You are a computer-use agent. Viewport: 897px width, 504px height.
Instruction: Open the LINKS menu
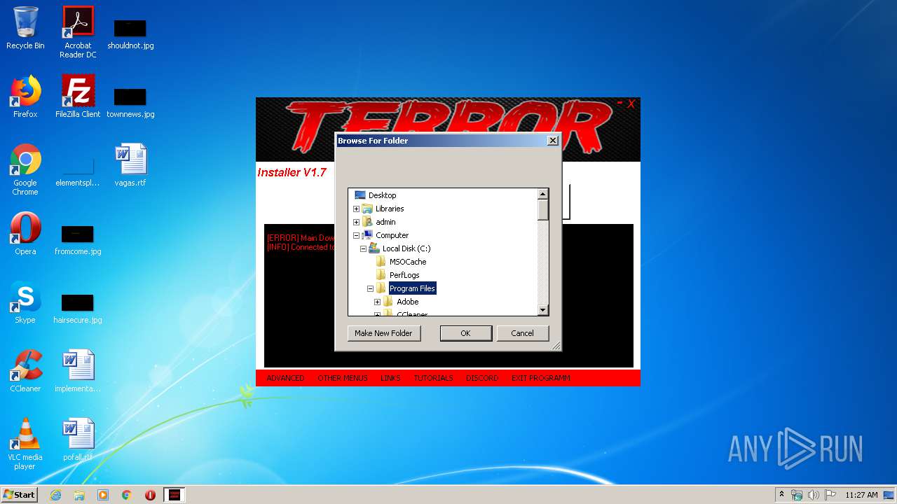(390, 378)
